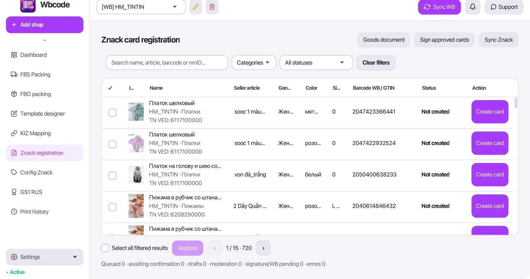Open Config Znack settings page
Viewport: 530px width, 279px height.
tap(45, 172)
